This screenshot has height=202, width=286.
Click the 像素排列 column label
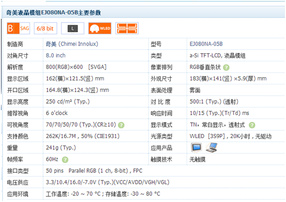click(161, 68)
